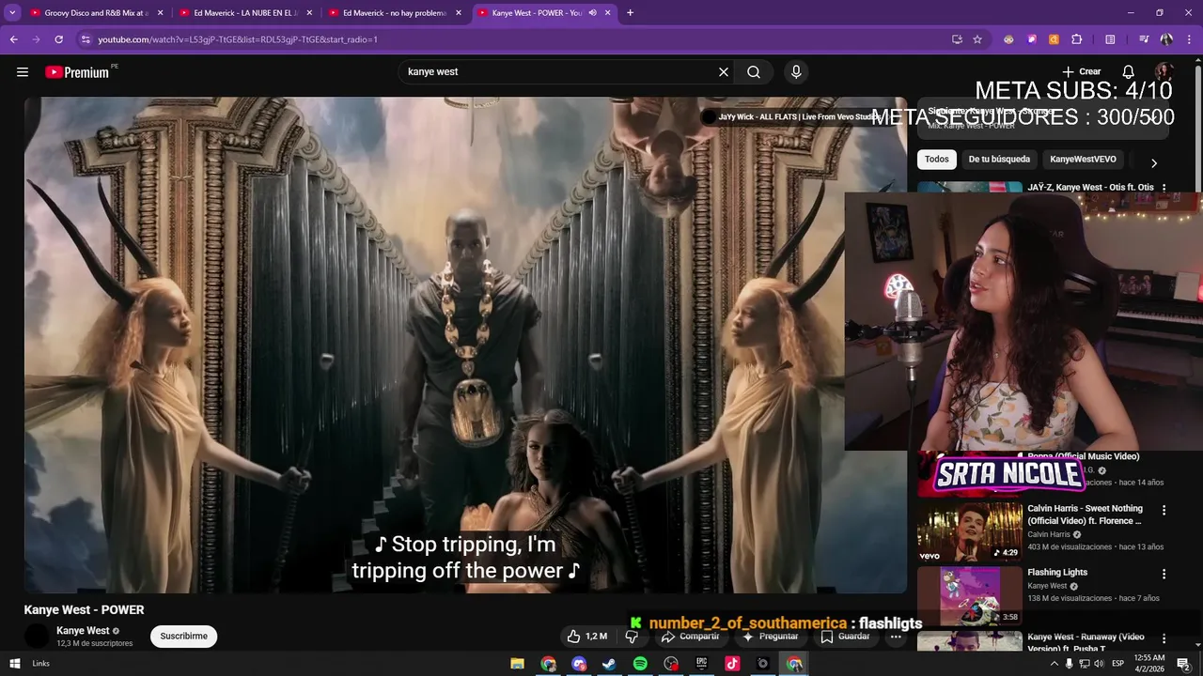The image size is (1203, 676).
Task: Install app icon in address bar
Action: (957, 39)
